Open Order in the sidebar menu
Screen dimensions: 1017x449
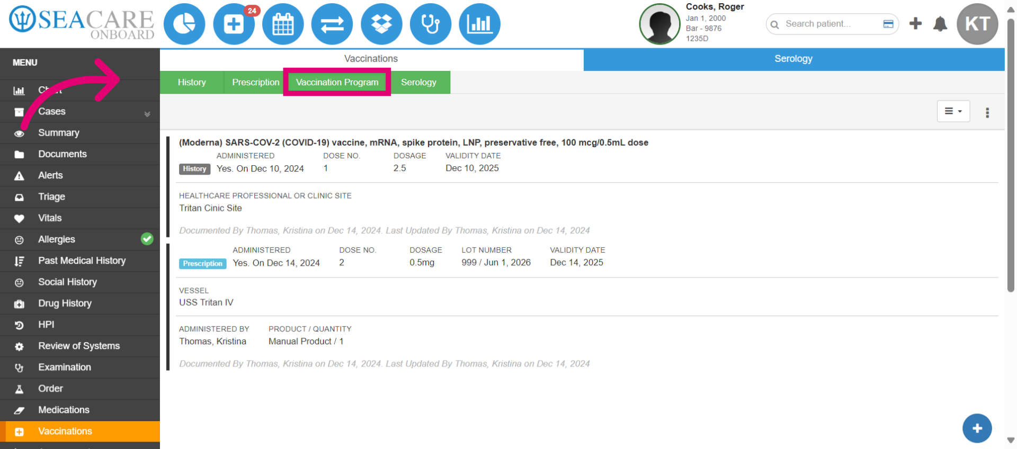point(80,389)
